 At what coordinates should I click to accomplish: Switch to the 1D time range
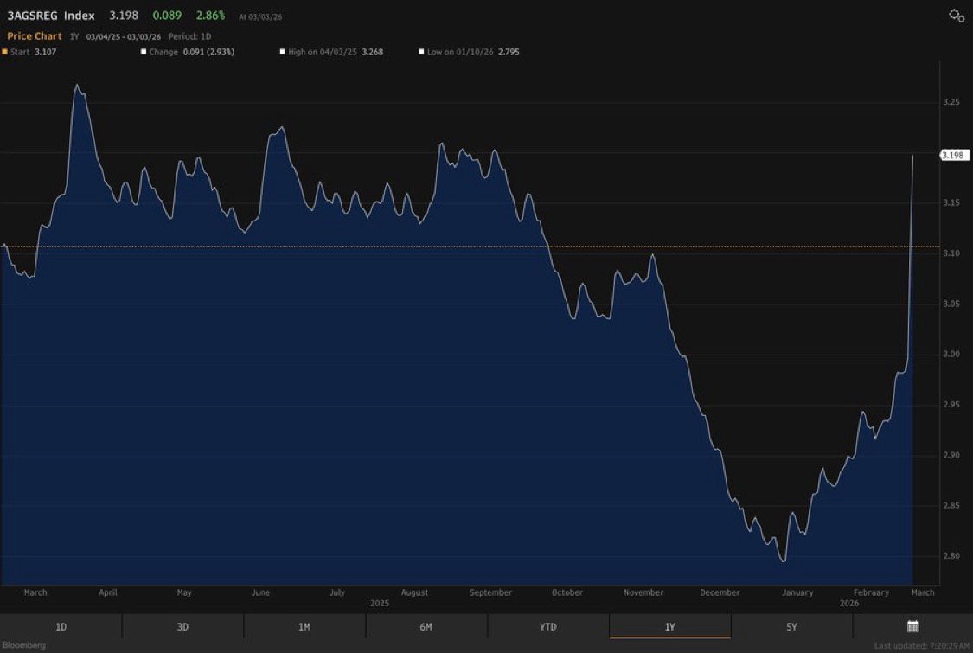[x=61, y=626]
